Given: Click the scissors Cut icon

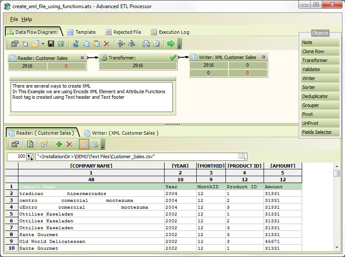Looking at the screenshot, I should 76,44.
